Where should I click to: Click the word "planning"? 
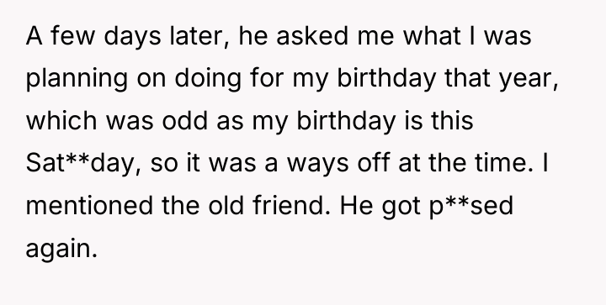pos(77,79)
